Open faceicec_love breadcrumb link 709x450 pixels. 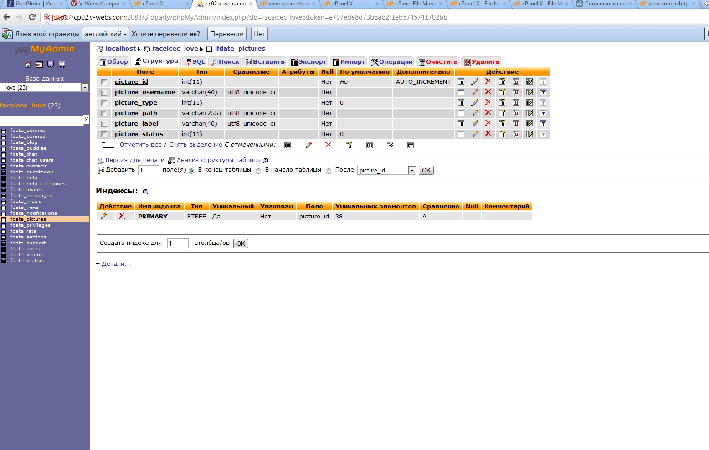175,49
